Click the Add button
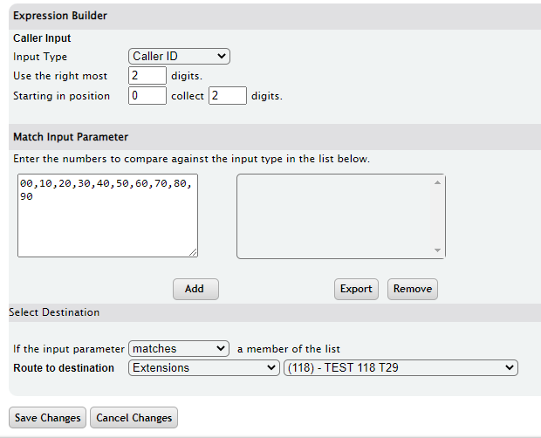Viewport: 541px width, 438px height. 195,289
